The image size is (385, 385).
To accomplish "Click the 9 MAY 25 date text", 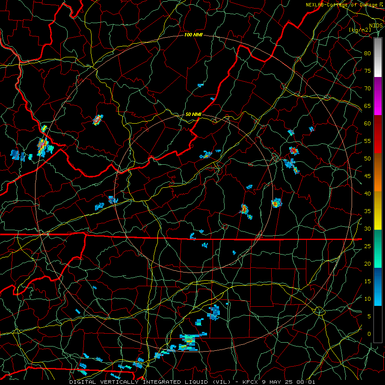I will click(x=278, y=382).
